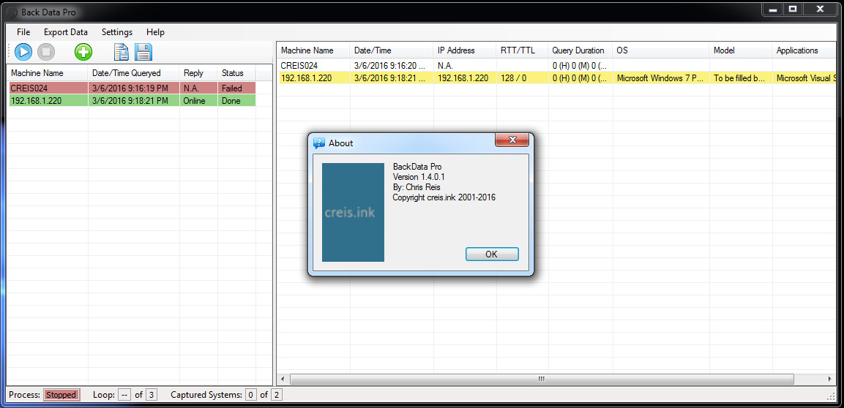The image size is (844, 408).
Task: Click the Model column header
Action: coord(741,50)
